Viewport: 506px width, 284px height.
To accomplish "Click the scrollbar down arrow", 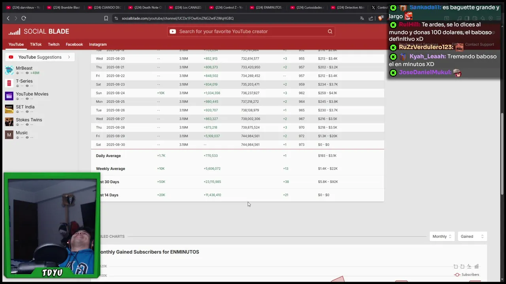I will point(503,278).
